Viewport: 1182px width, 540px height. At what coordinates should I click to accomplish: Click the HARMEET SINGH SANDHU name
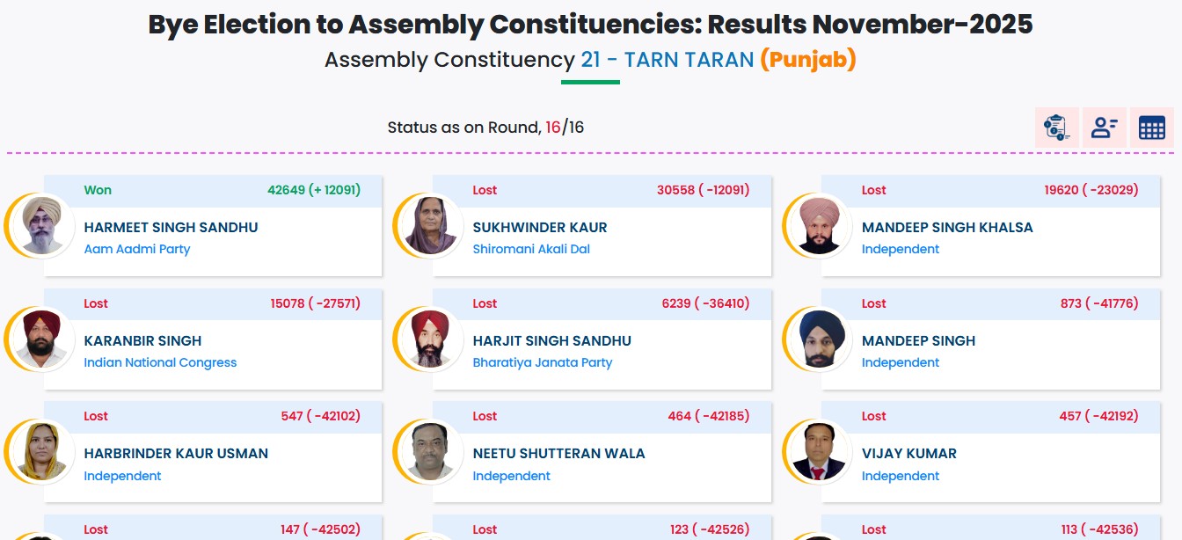pyautogui.click(x=171, y=228)
